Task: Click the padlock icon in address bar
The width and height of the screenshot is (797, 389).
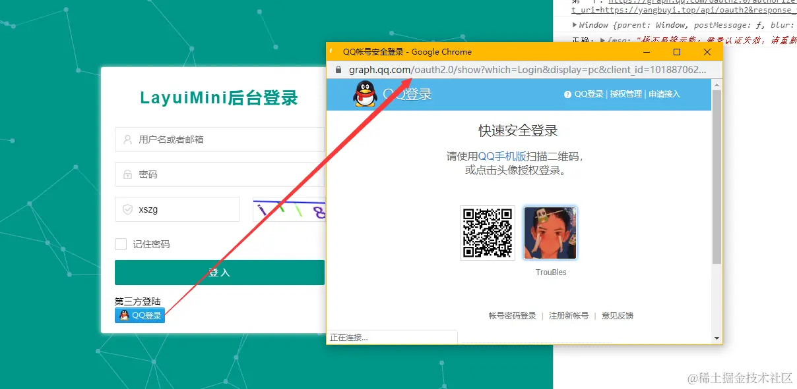Action: (x=338, y=70)
